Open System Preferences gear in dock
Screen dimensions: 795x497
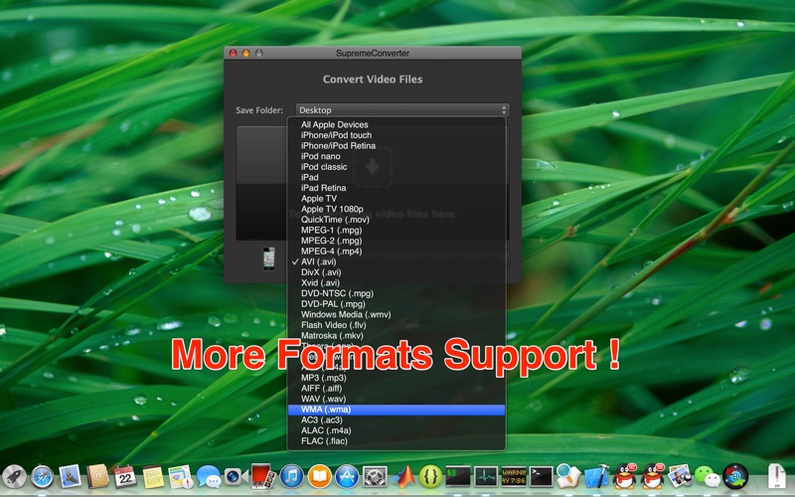(375, 477)
